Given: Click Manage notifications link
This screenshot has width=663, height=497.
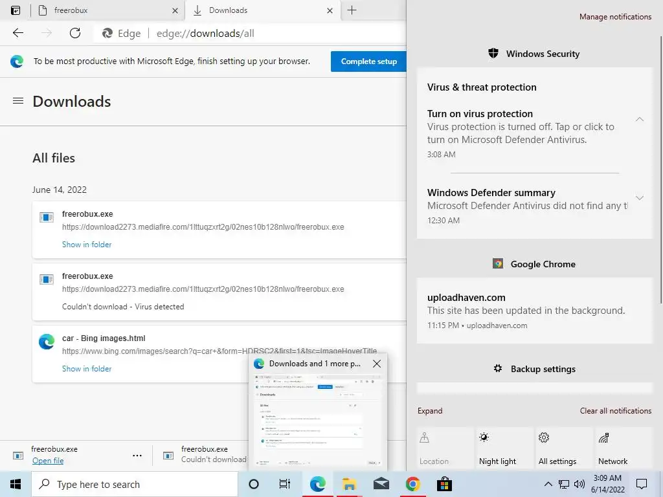Looking at the screenshot, I should point(615,17).
